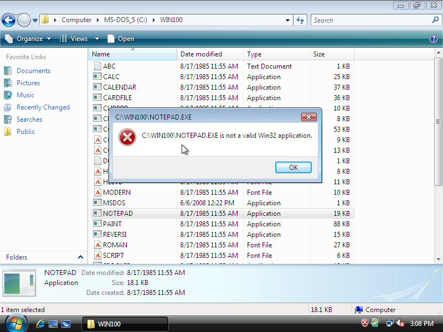Sort files by Date modified column
The image size is (443, 332).
[x=202, y=54]
